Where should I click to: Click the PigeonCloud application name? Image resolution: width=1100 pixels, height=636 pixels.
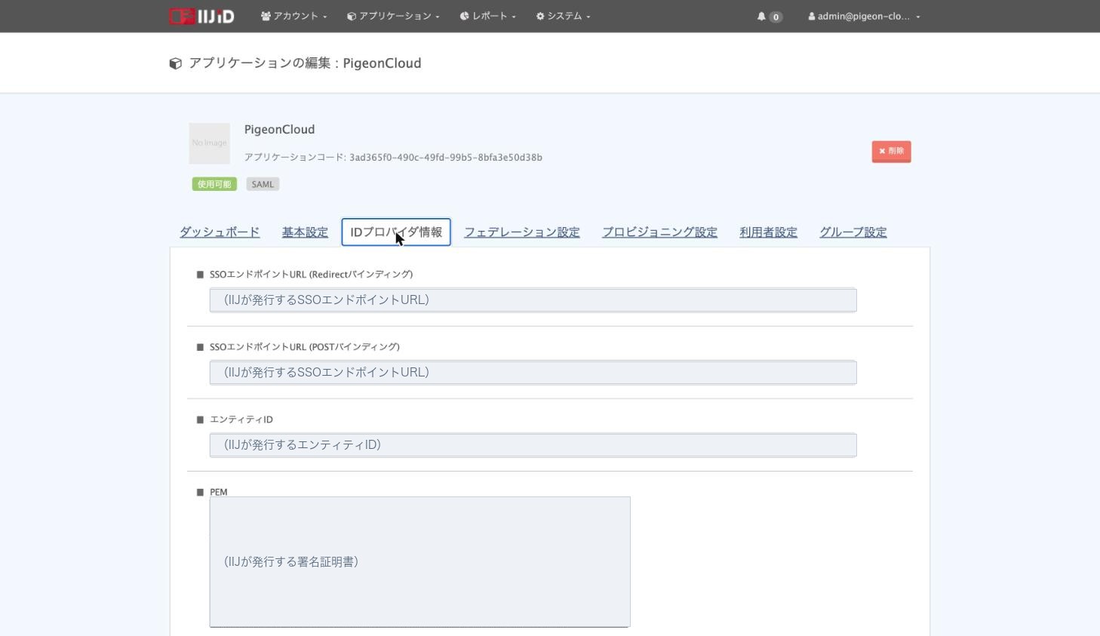(x=279, y=130)
